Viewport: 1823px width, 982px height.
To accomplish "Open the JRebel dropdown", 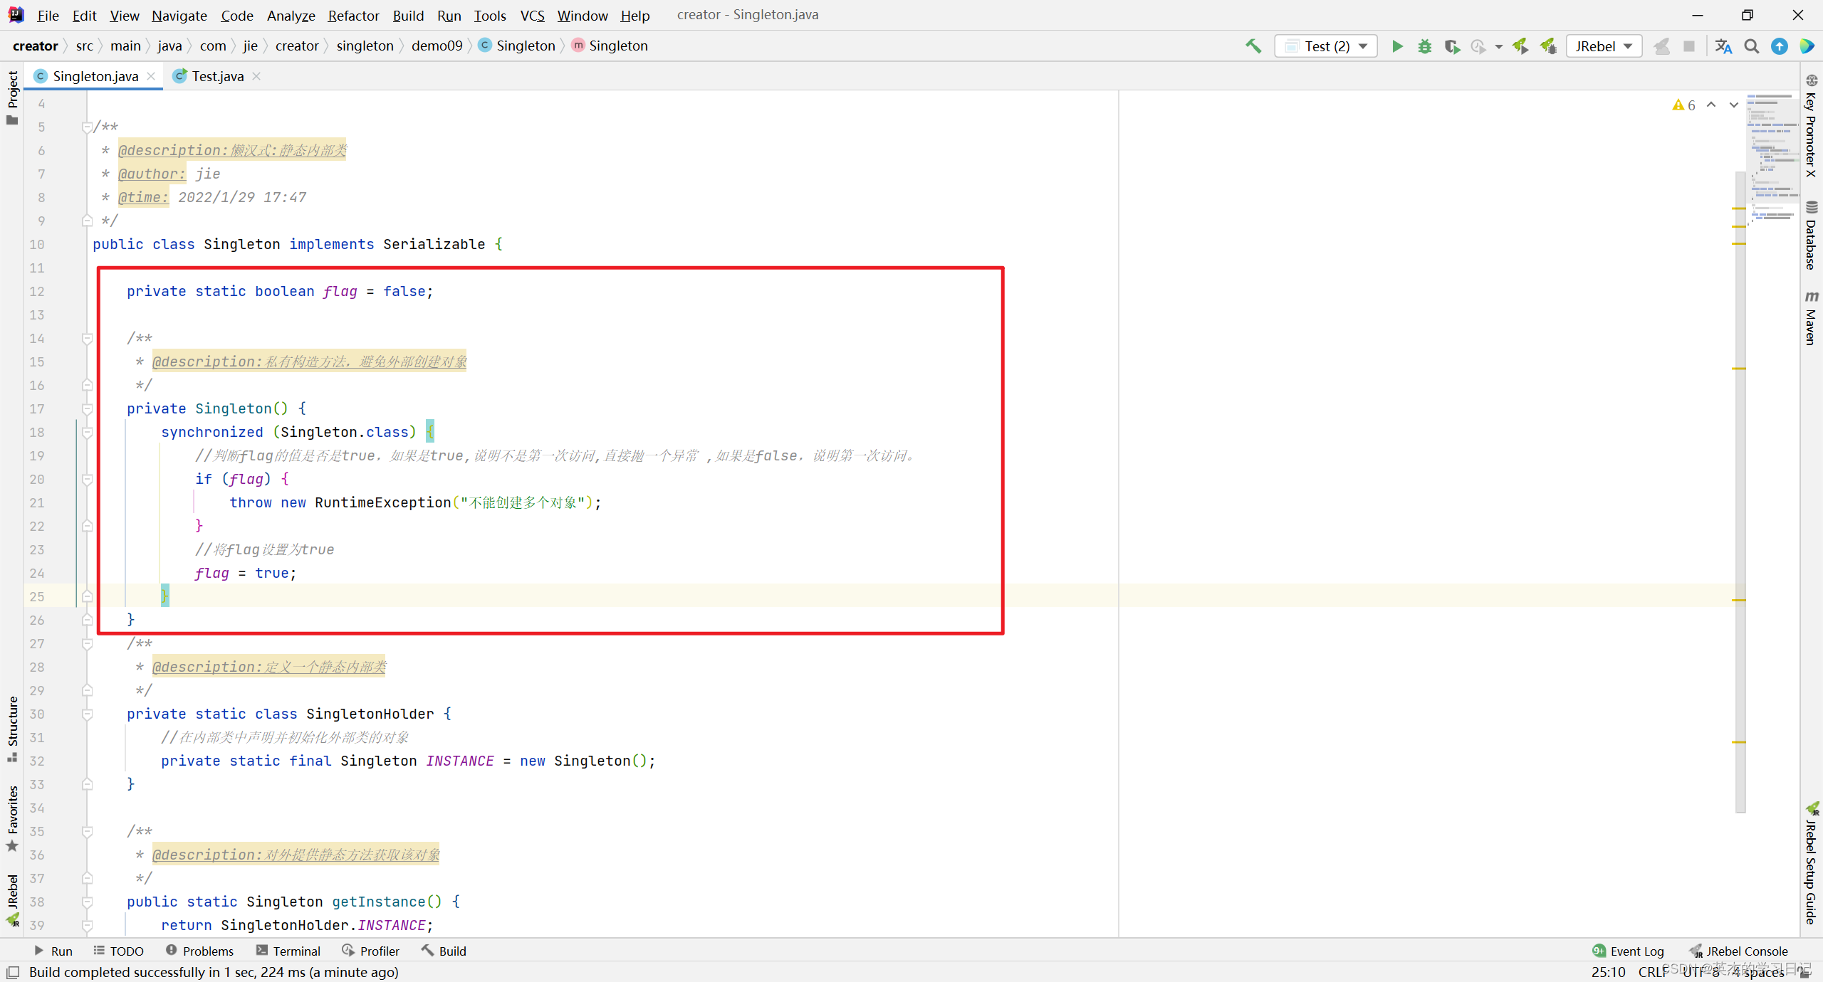I will click(x=1604, y=46).
